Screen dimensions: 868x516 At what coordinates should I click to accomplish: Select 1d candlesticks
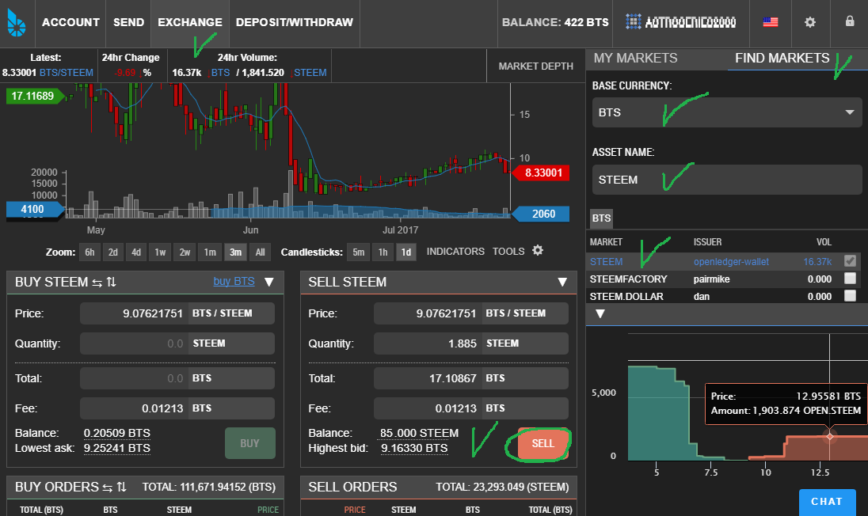(406, 252)
